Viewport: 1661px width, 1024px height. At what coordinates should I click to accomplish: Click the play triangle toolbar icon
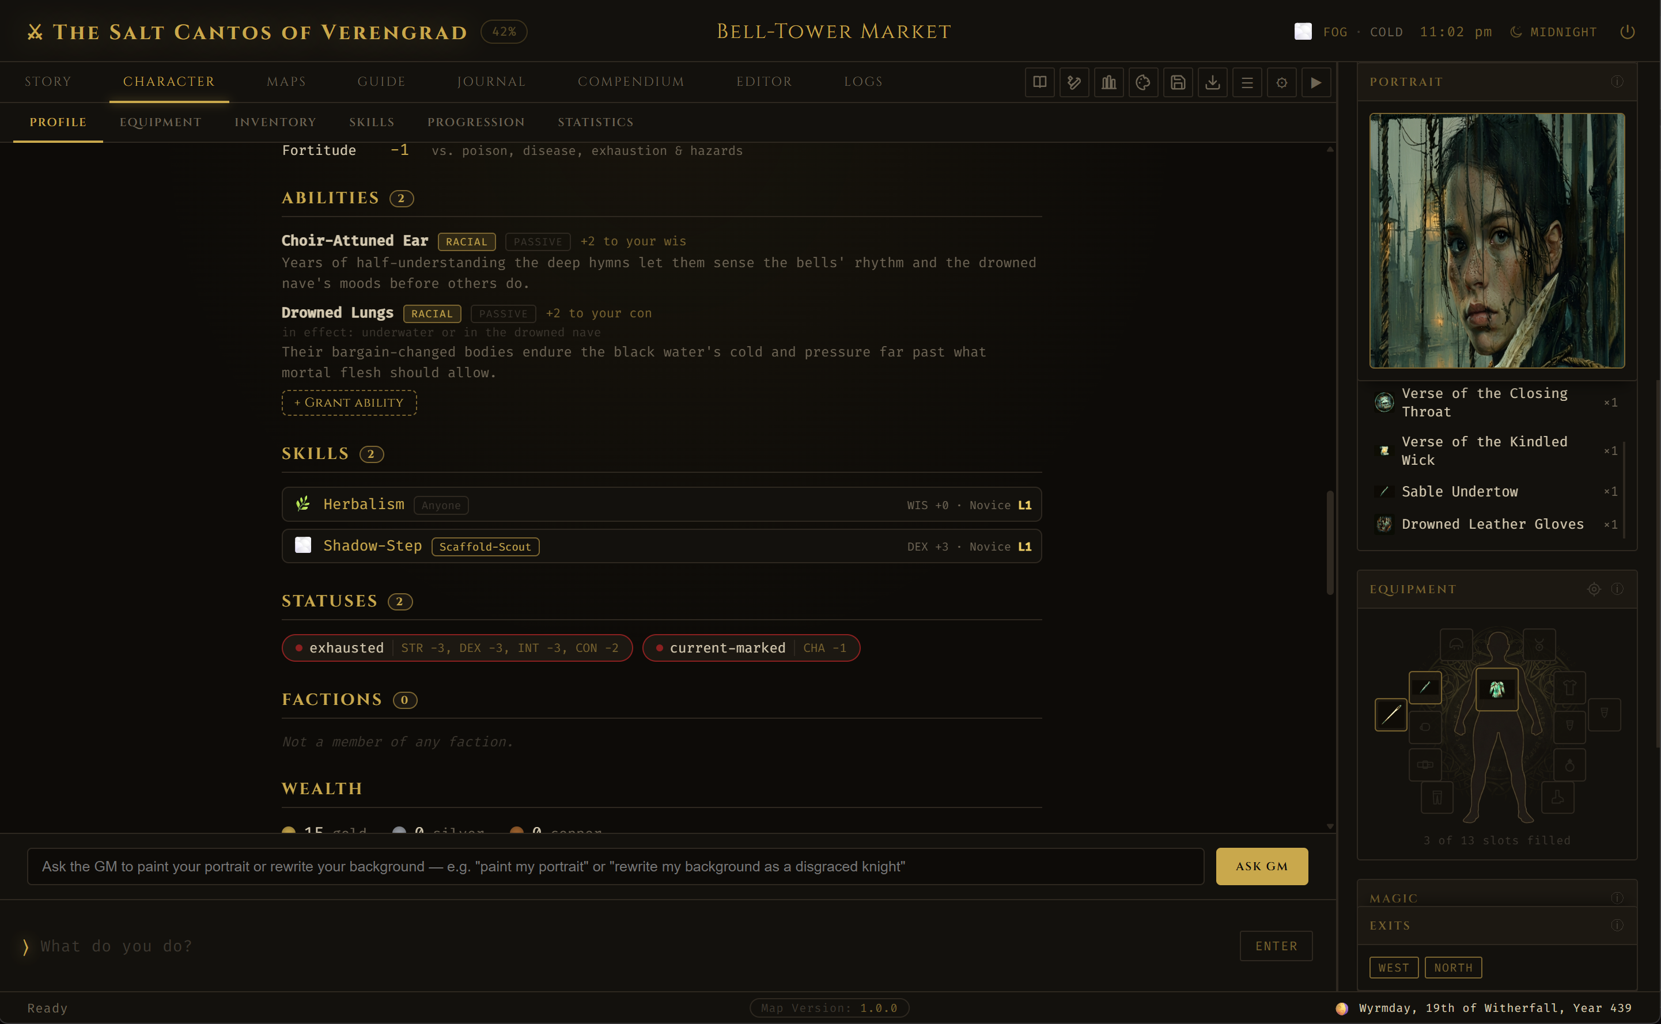tap(1315, 82)
